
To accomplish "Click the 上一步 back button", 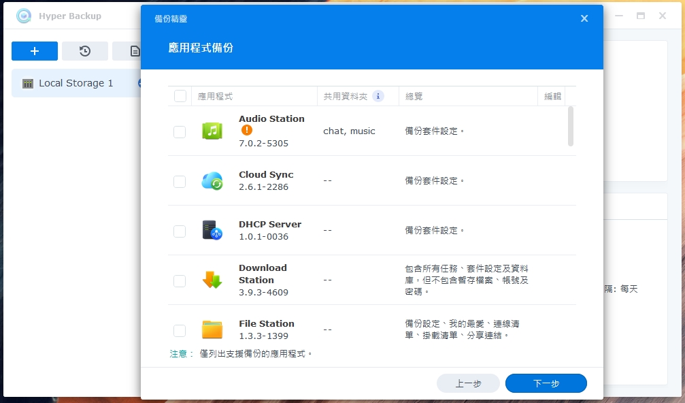I will (x=468, y=383).
